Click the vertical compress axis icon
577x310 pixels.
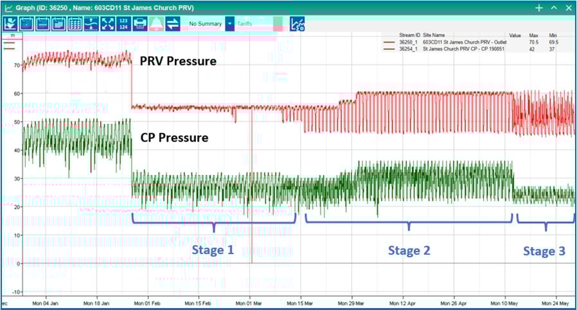[91, 24]
